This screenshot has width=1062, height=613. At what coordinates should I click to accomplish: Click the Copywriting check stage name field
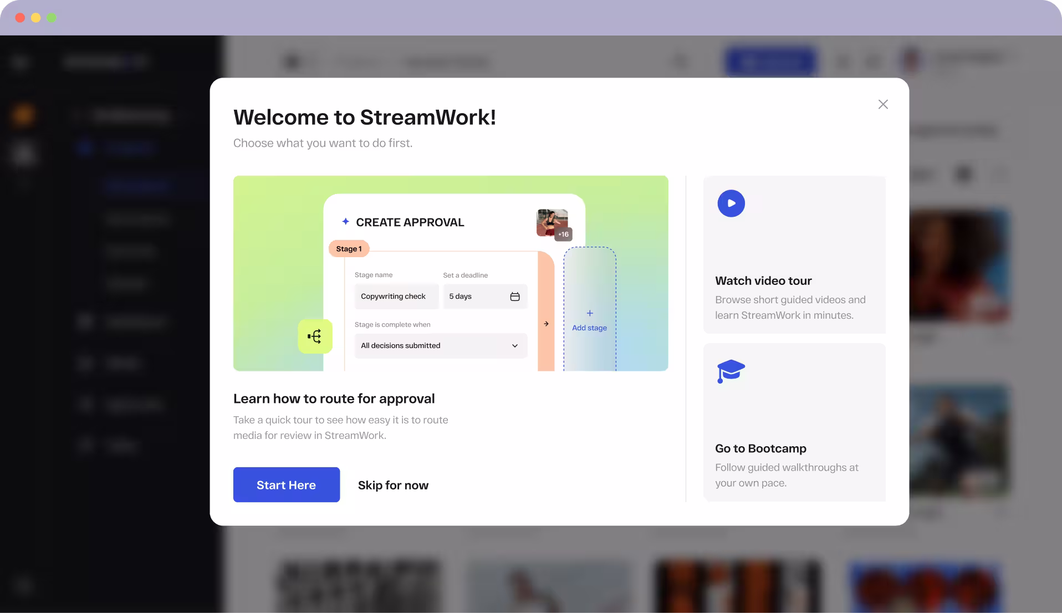point(396,297)
